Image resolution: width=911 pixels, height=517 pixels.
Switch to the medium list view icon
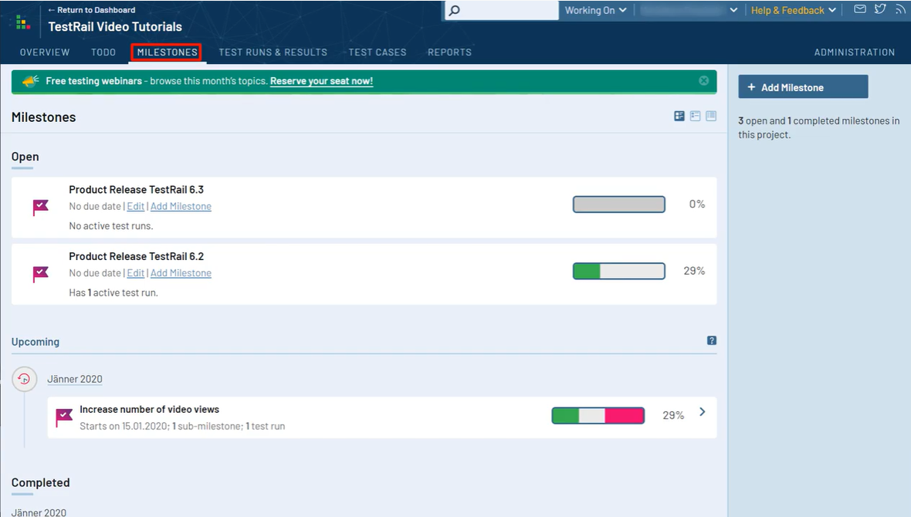pyautogui.click(x=695, y=117)
